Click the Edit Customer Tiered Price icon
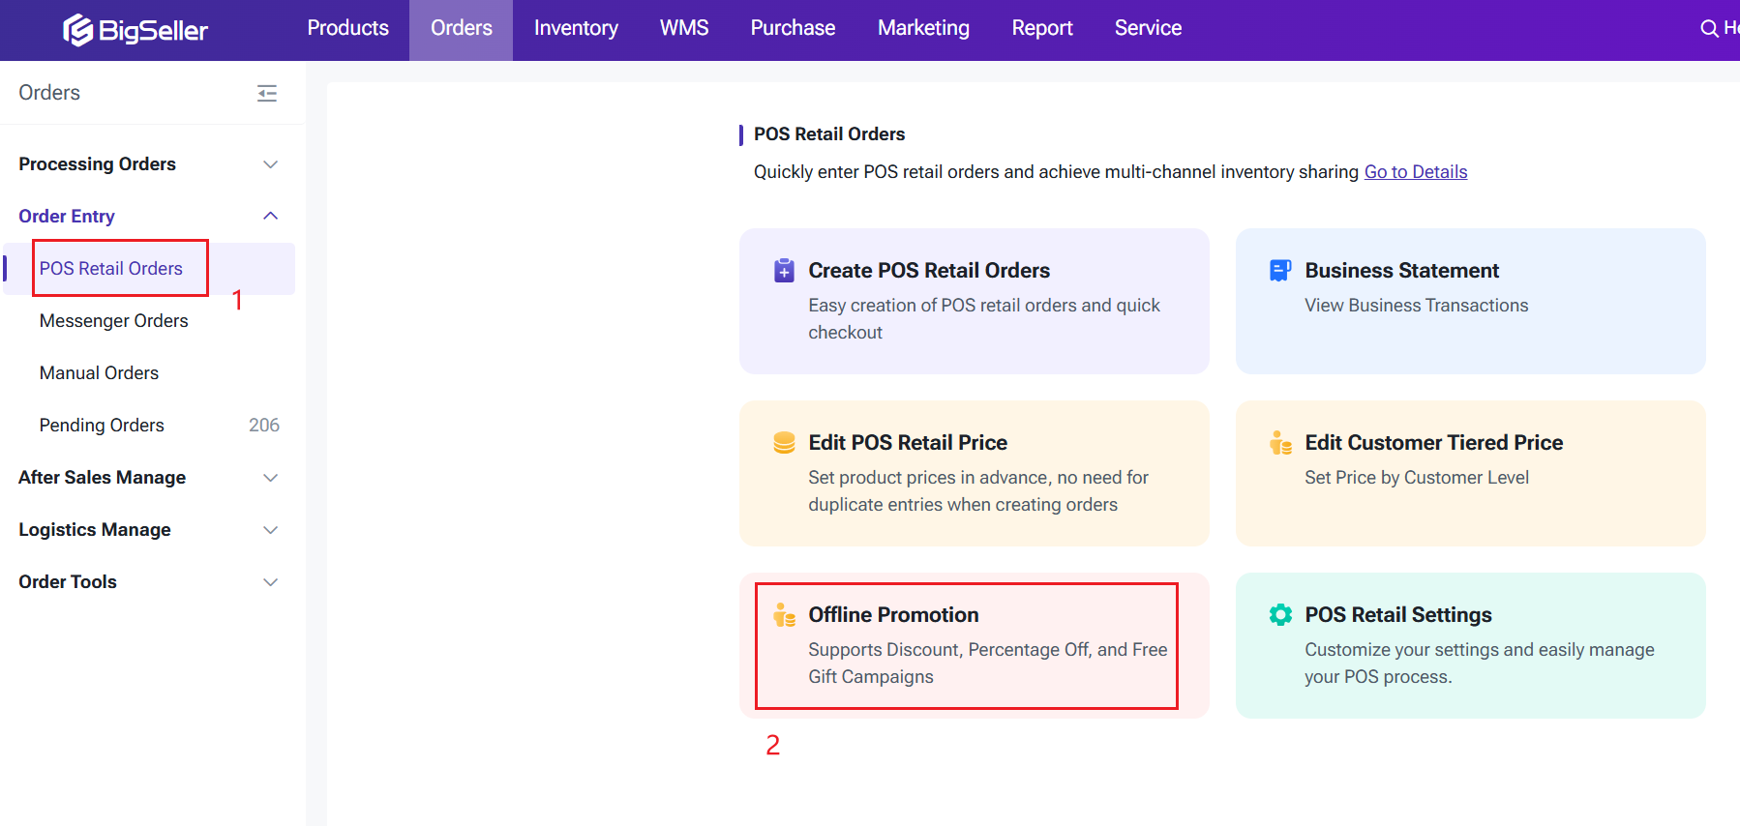The image size is (1740, 826). coord(1279,443)
